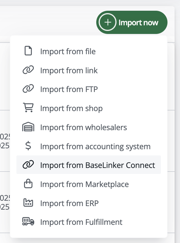Click the delivery truck icon for Fulfillment
180x243 pixels.
tap(28, 222)
